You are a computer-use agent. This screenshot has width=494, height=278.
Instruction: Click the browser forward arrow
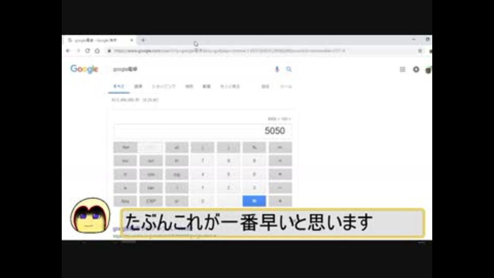[78, 51]
